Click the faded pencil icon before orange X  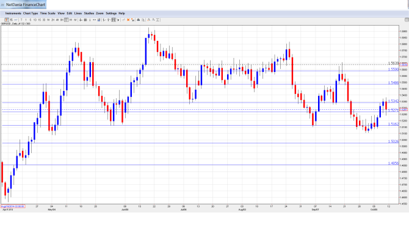click(x=123, y=20)
